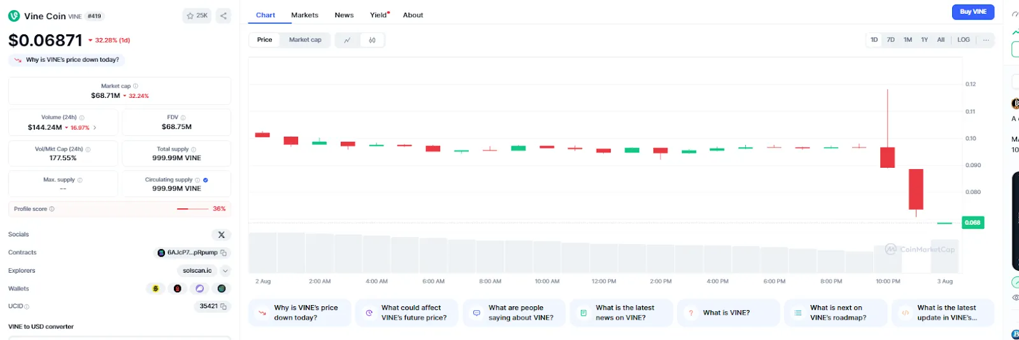Viewport: 1019px width, 340px height.
Task: Add Vine Coin to watchlist via star
Action: point(197,16)
